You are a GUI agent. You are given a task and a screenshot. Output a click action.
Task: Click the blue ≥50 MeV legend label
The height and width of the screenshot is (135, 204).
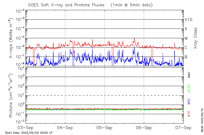tap(189, 102)
